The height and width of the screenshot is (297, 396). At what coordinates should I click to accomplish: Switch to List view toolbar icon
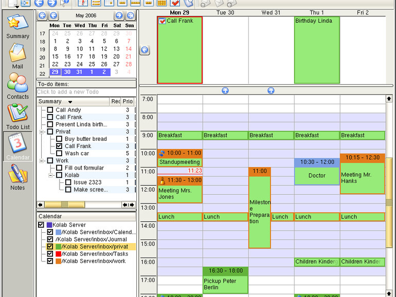96,3
